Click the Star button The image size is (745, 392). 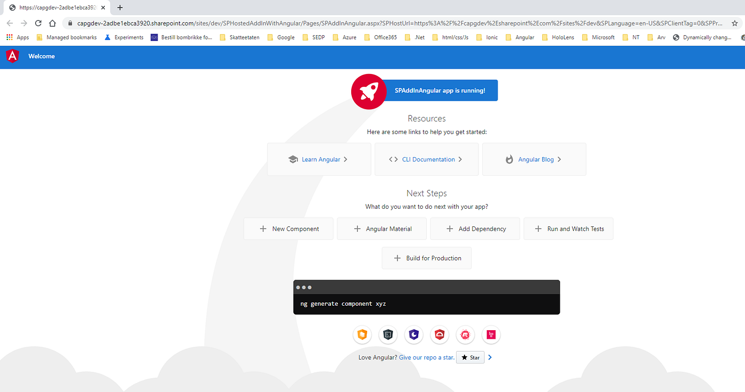point(470,357)
